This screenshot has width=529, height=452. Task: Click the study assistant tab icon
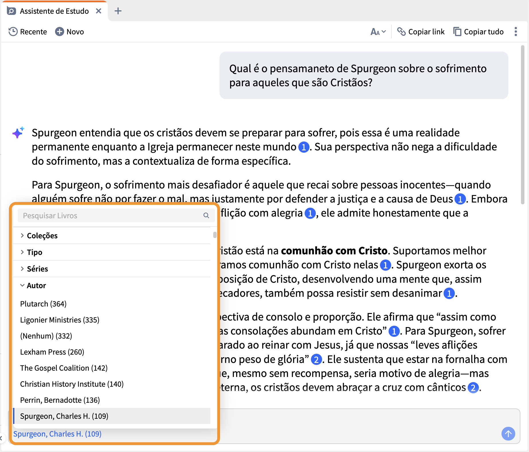pyautogui.click(x=11, y=11)
